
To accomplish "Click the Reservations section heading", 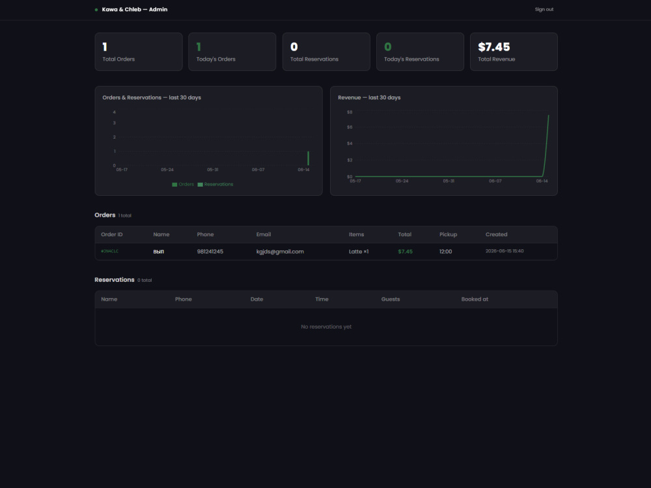I will [114, 280].
